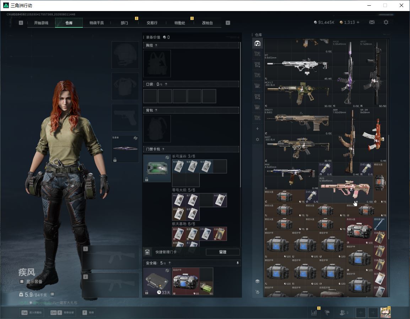Open the warehouse sidebar gear settings
This screenshot has width=410, height=319.
tap(258, 140)
